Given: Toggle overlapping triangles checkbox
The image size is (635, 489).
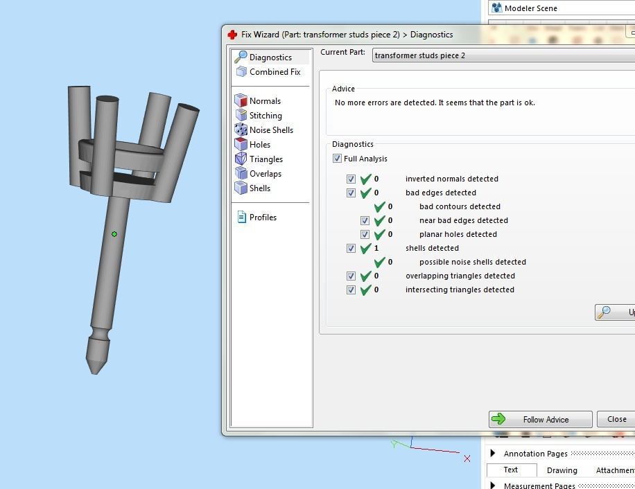Looking at the screenshot, I should (351, 276).
